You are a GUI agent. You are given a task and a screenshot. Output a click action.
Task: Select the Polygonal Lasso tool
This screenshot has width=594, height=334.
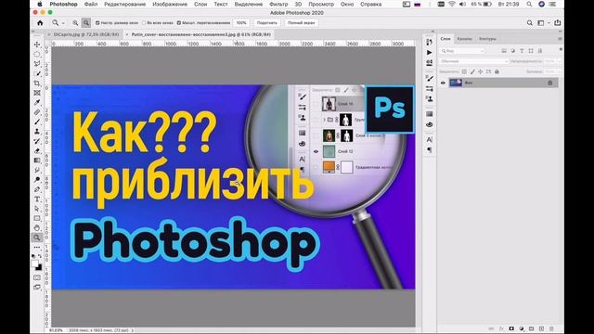(x=37, y=64)
